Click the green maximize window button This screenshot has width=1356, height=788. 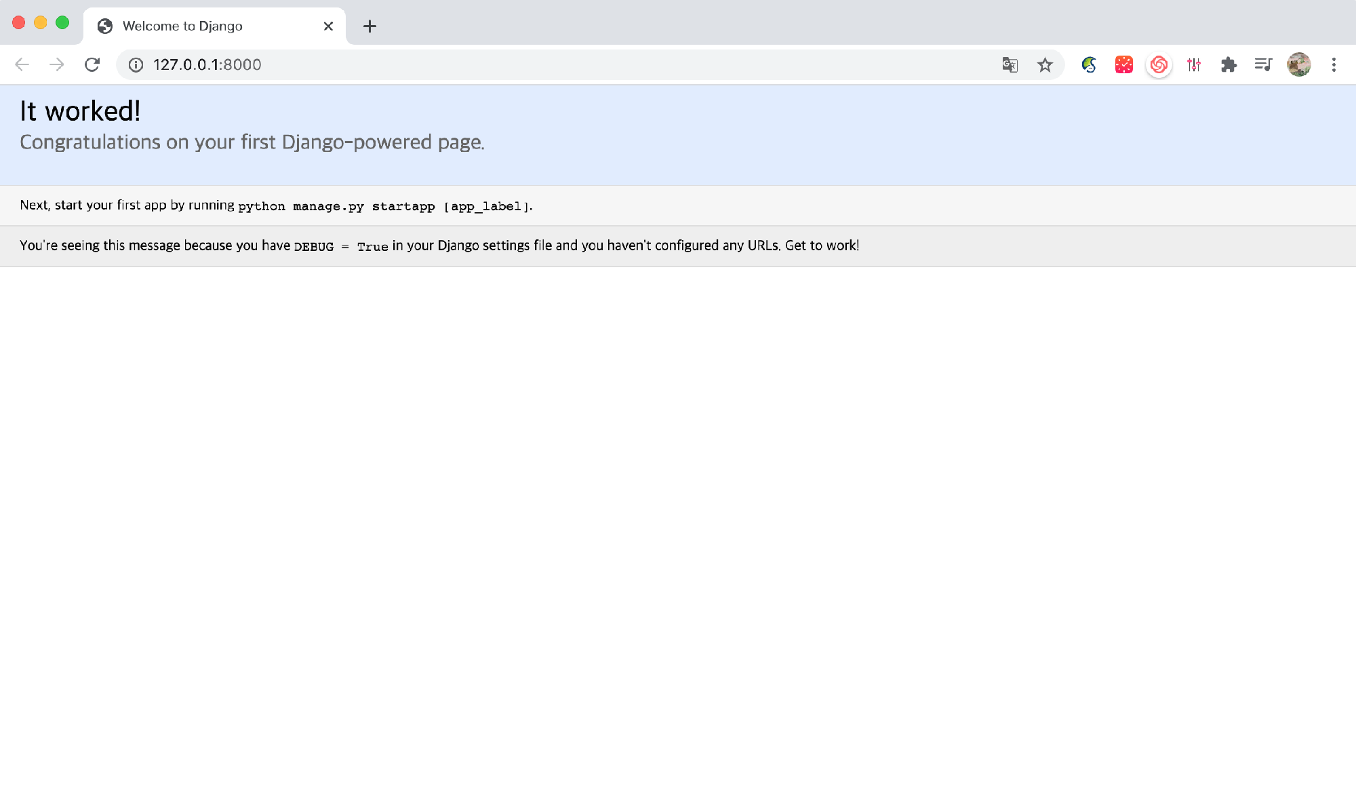[x=62, y=22]
